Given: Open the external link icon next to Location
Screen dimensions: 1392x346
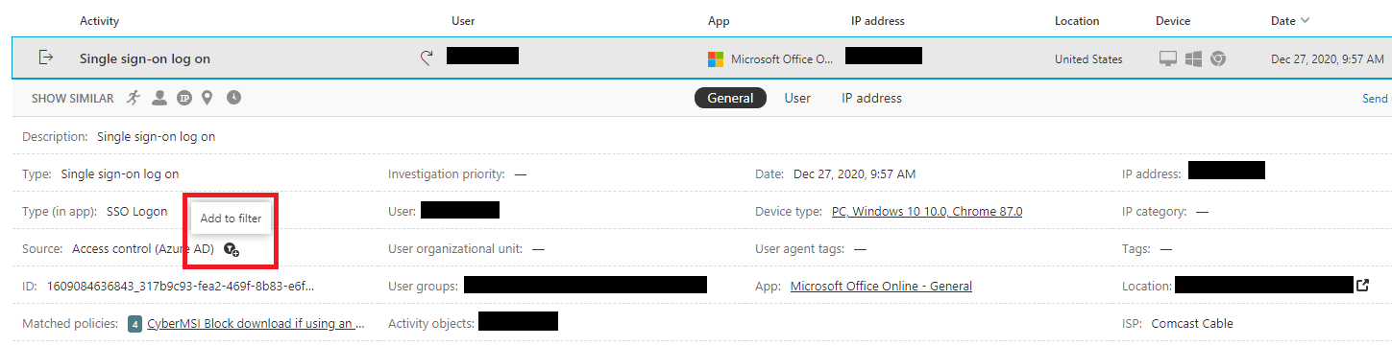Looking at the screenshot, I should [1362, 285].
